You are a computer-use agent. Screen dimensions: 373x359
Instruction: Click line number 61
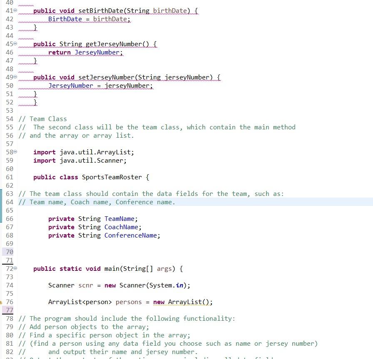tap(9, 177)
